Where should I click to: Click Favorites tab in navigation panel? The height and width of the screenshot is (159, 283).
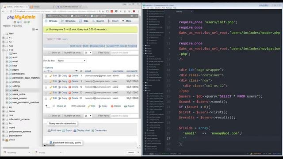click(17, 26)
